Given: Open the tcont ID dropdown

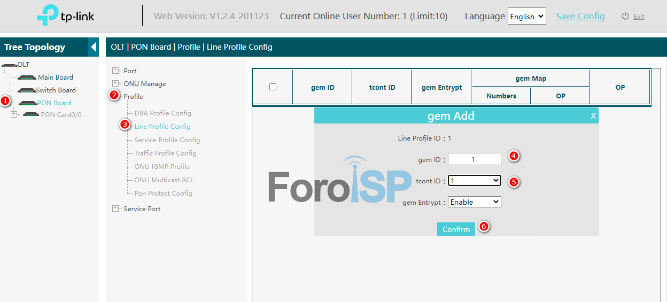Looking at the screenshot, I should 474,181.
